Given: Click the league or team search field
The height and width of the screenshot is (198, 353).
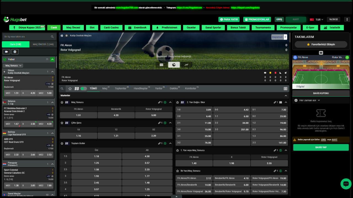Looking at the screenshot, I should [29, 37].
